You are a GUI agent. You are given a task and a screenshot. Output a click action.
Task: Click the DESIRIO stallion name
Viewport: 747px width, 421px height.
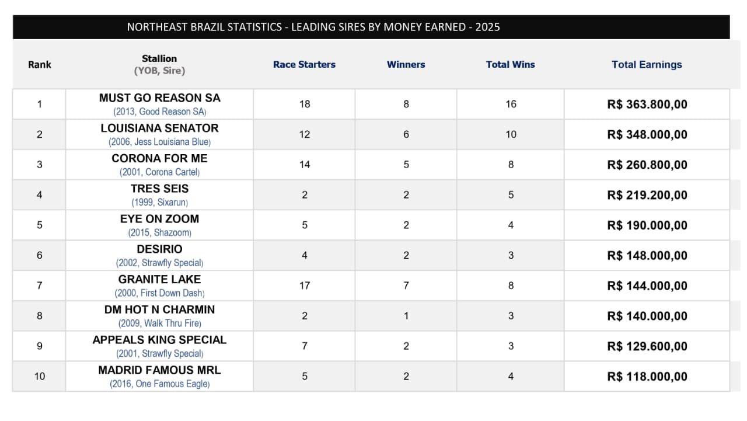point(159,249)
